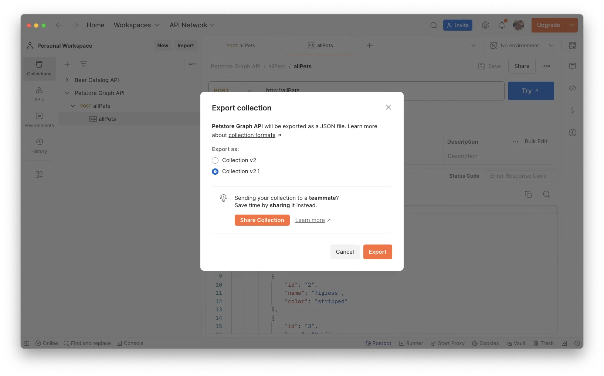
Task: Select the Collection v2 radio option
Action: point(215,160)
